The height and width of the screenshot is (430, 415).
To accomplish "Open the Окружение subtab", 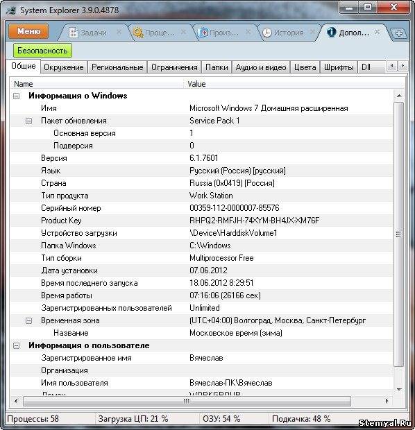I will pos(64,67).
